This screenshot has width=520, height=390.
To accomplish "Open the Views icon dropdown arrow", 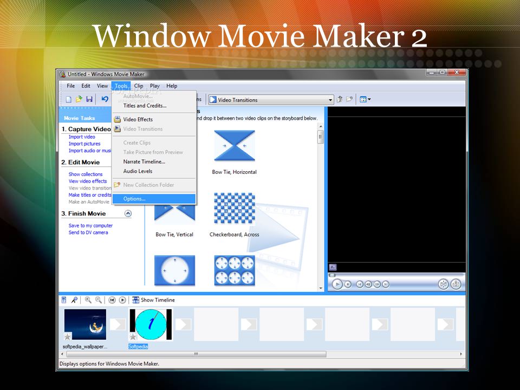I will 369,99.
